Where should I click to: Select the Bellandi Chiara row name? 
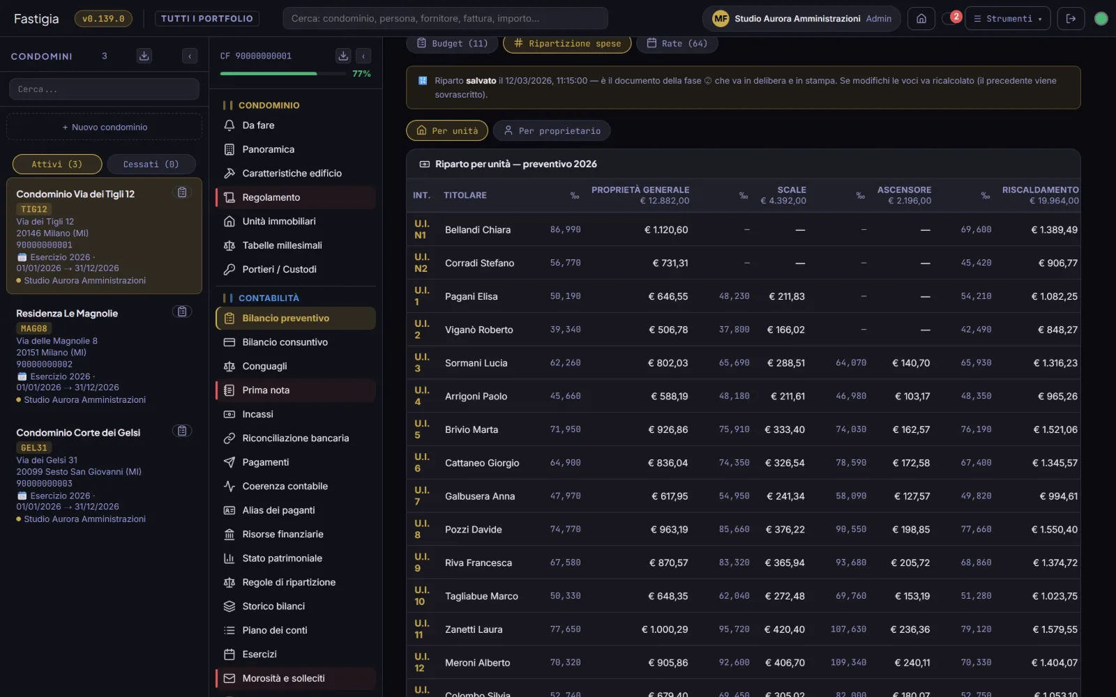click(x=478, y=230)
